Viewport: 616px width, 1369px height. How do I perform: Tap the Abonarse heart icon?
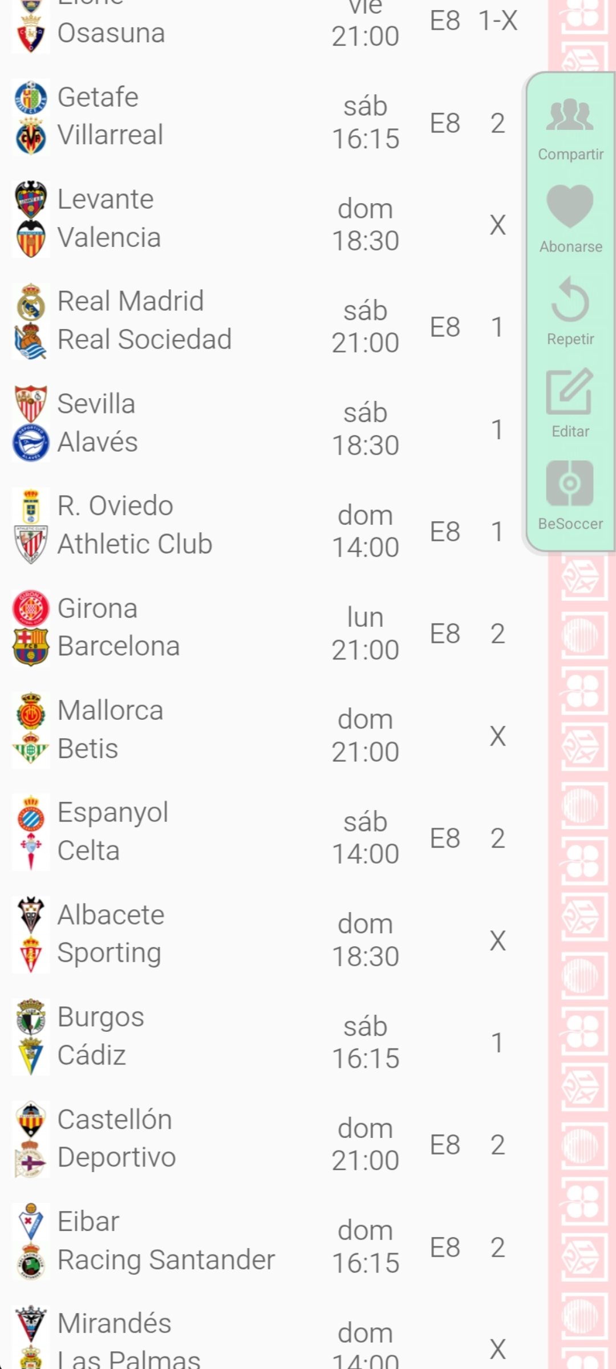(x=570, y=206)
